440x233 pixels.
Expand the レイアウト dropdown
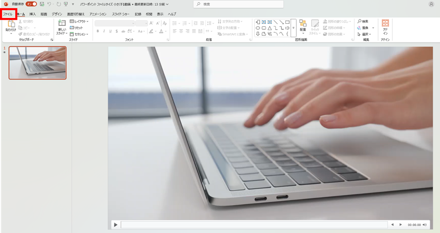(79, 21)
